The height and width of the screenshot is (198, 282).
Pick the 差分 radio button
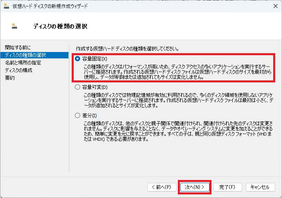(78, 116)
